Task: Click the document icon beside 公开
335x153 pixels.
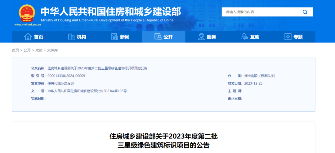Action: click(158, 37)
